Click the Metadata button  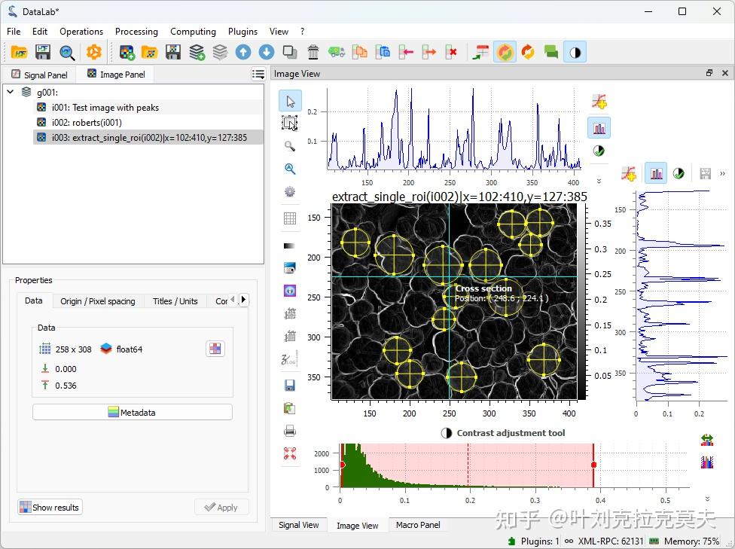[133, 412]
